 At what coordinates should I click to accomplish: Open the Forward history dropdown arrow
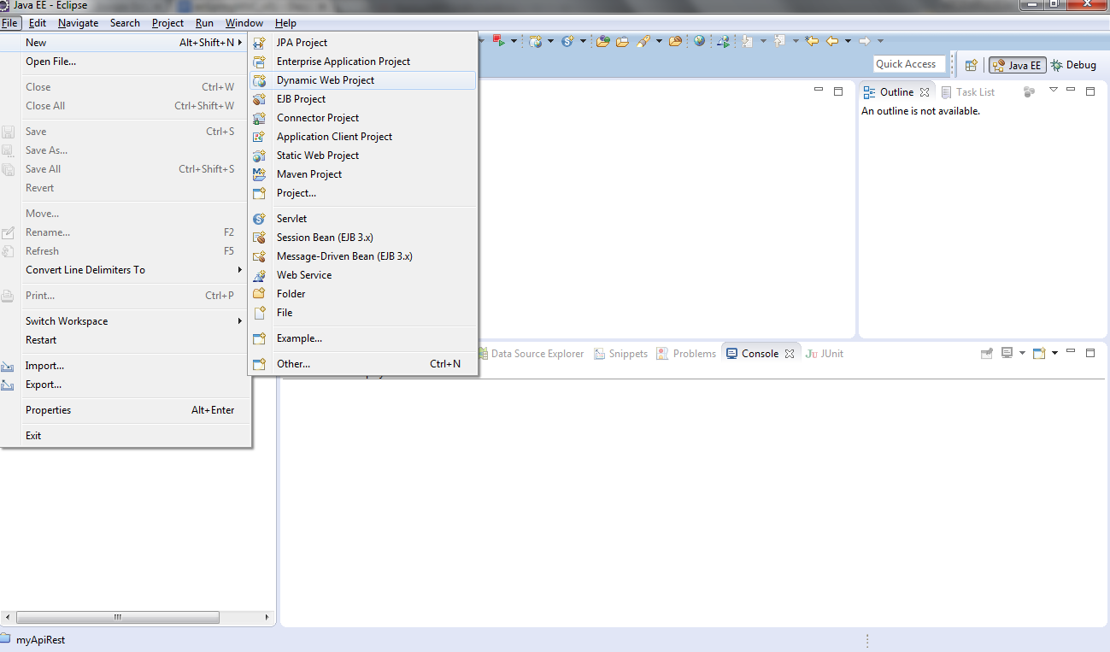click(x=880, y=41)
